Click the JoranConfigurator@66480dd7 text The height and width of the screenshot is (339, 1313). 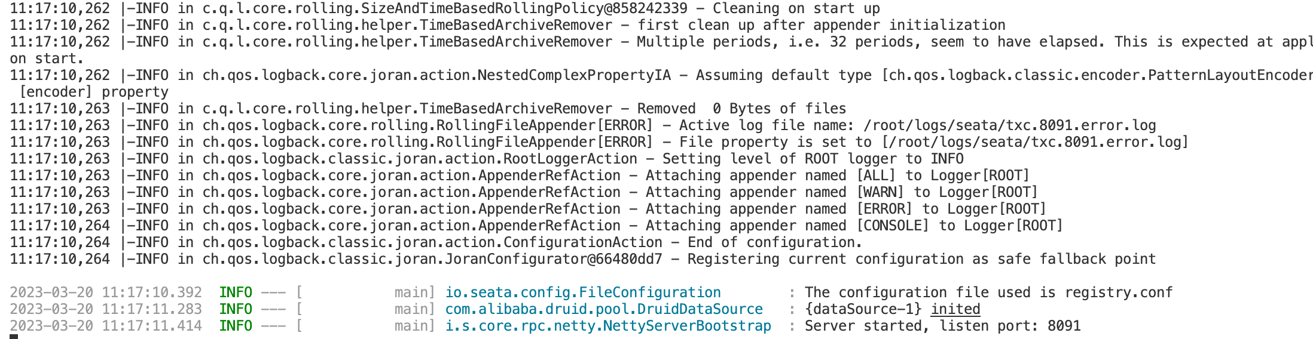click(x=554, y=259)
